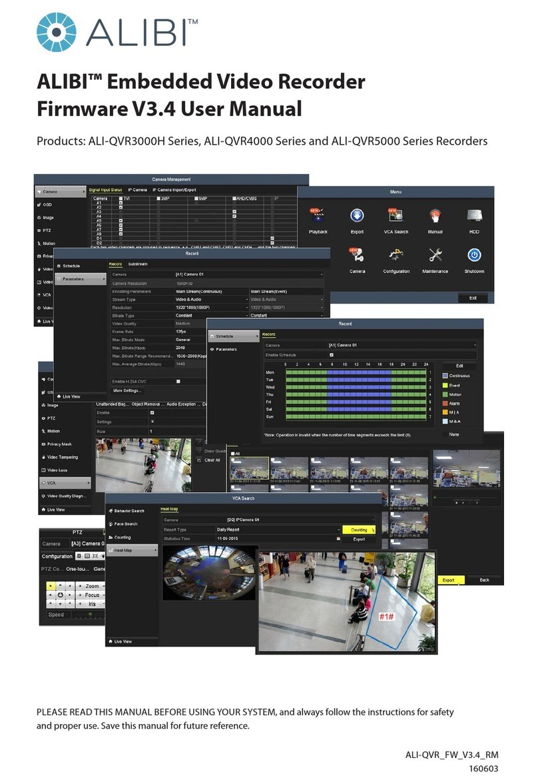This screenshot has width=538, height=784.
Task: Toggle TVI checkbox for camera A1
Action: [121, 203]
